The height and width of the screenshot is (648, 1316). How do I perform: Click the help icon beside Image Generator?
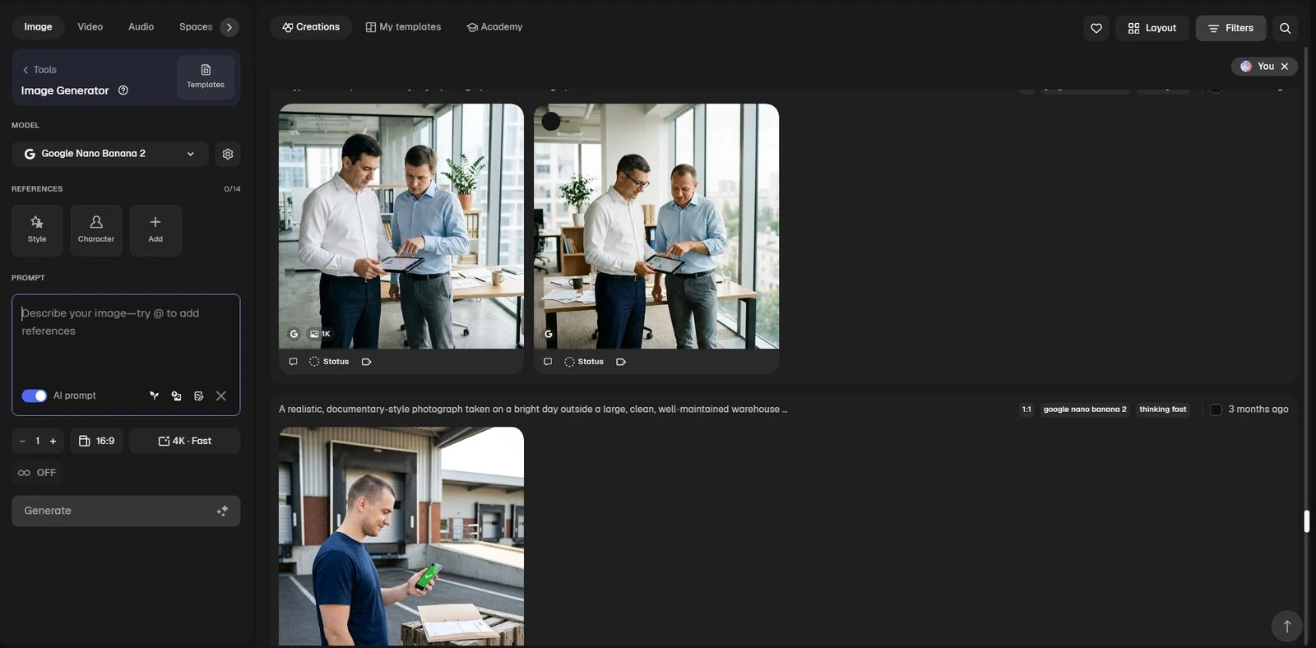123,90
